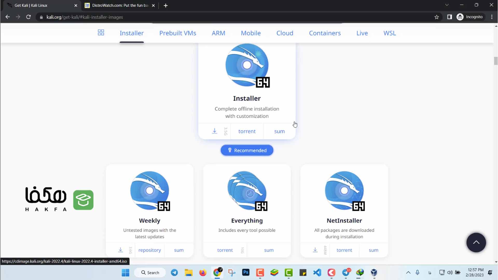This screenshot has height=280, width=498.
Task: Select the WSL tab
Action: point(390,33)
